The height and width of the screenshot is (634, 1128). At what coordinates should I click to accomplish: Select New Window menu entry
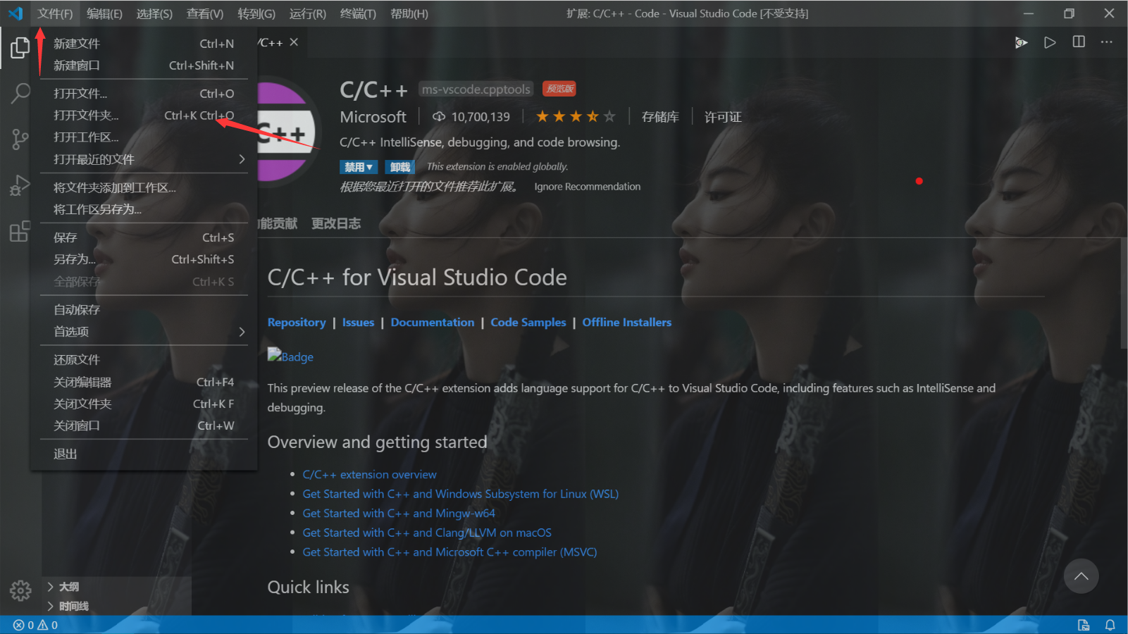pyautogui.click(x=144, y=66)
